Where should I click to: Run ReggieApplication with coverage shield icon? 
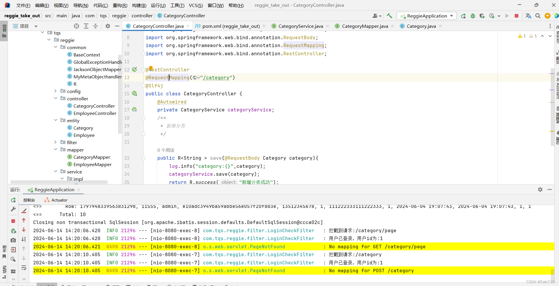pyautogui.click(x=482, y=16)
